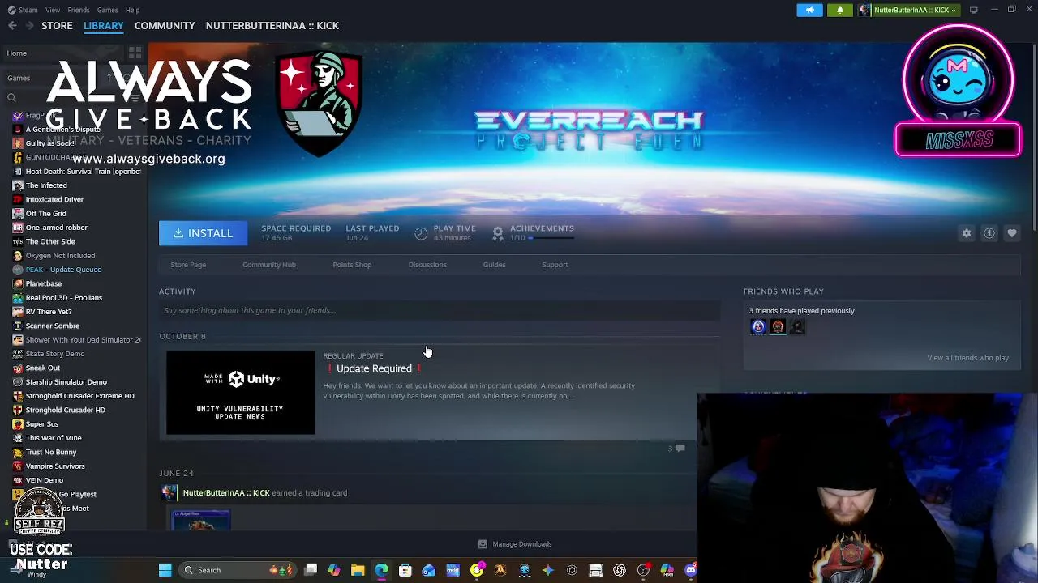Click the main page vertical scrollbar
The image size is (1038, 583).
[1034, 138]
